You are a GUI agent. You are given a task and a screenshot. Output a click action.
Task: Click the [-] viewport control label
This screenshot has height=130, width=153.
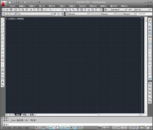tap(7, 19)
